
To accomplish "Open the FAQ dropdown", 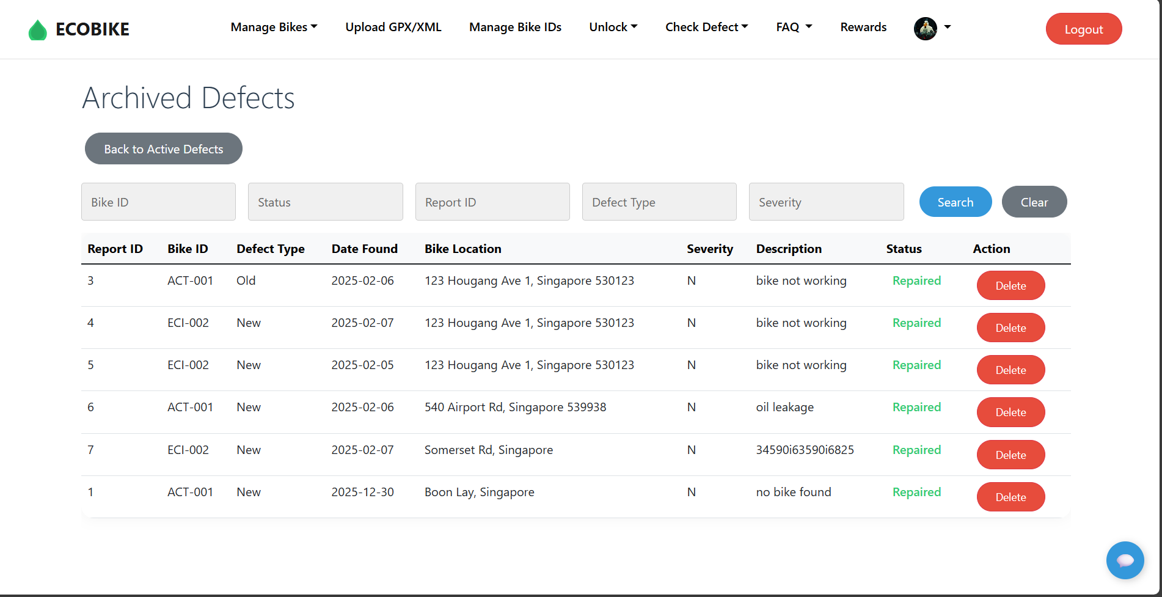I will [x=794, y=27].
